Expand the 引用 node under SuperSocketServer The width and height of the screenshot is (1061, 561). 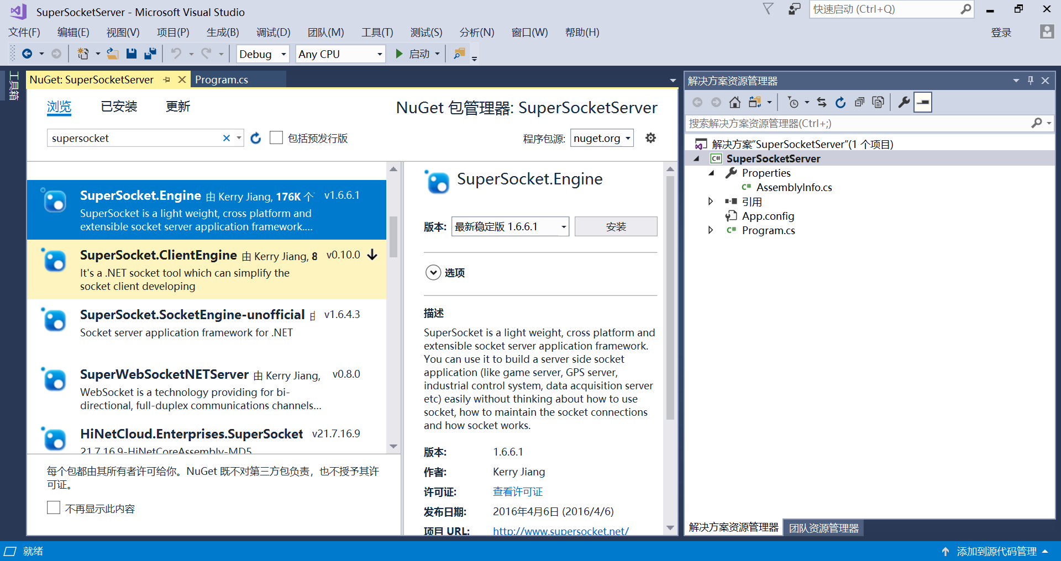point(711,201)
